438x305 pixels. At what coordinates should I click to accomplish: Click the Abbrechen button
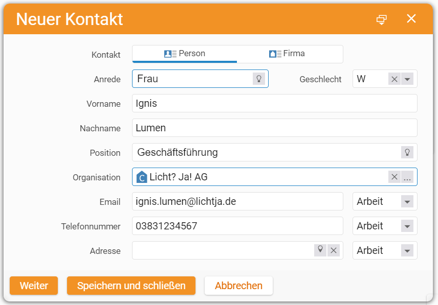coord(238,286)
